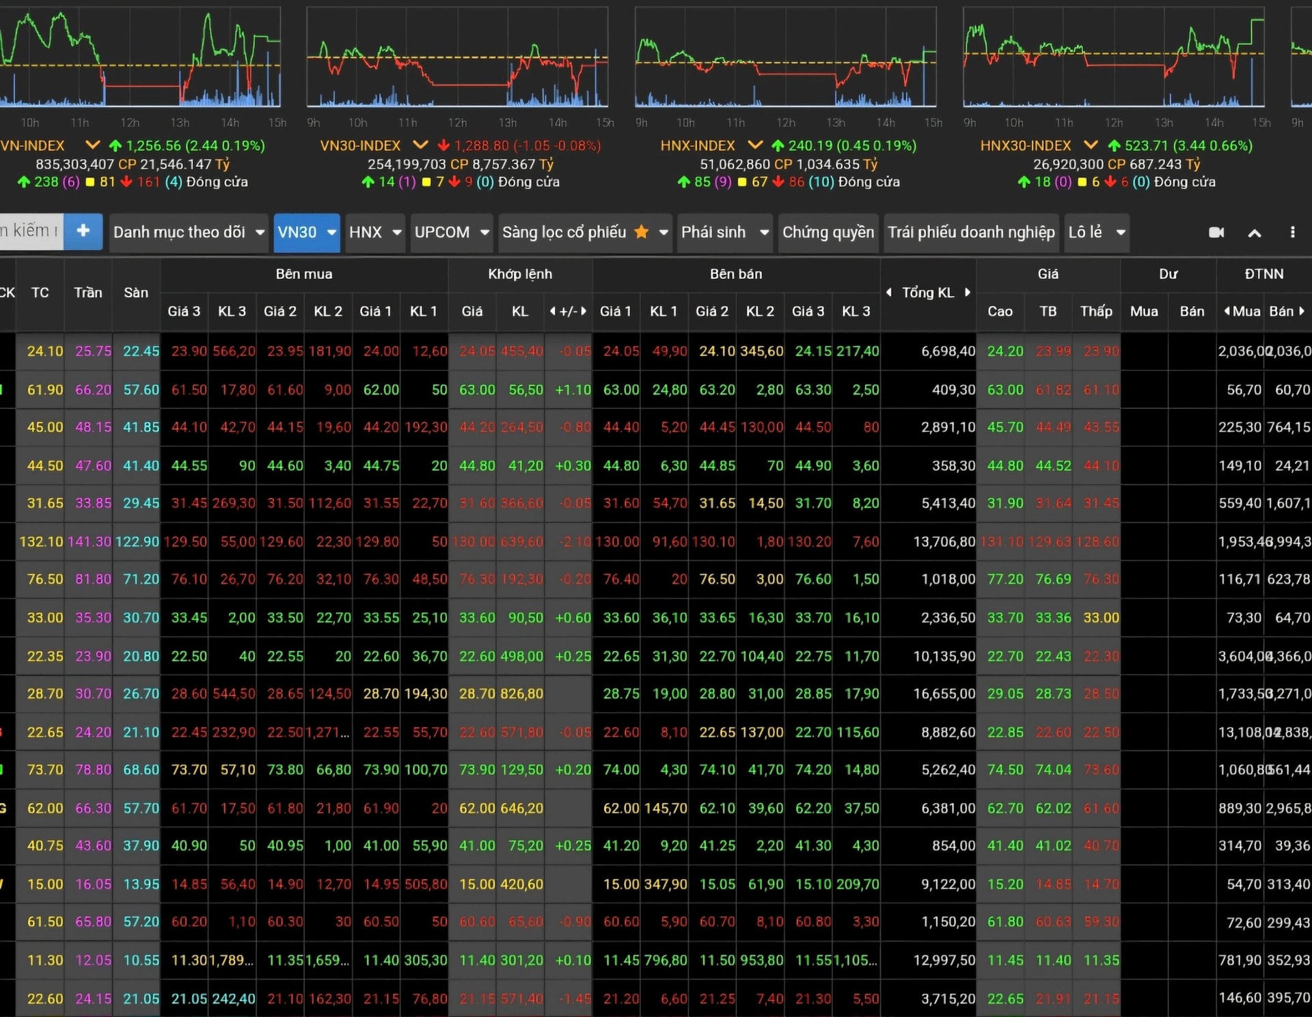Open Danh mục theo dõi dropdown

(x=189, y=232)
